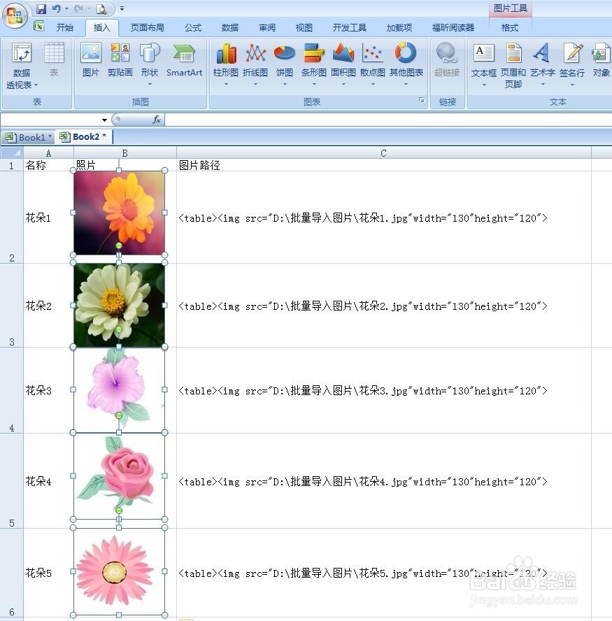
Task: Select column B header
Action: [x=124, y=153]
